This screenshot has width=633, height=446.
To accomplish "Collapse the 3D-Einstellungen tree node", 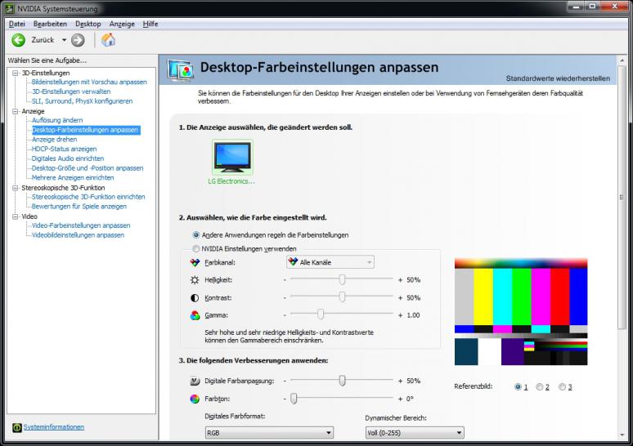I will (x=16, y=73).
